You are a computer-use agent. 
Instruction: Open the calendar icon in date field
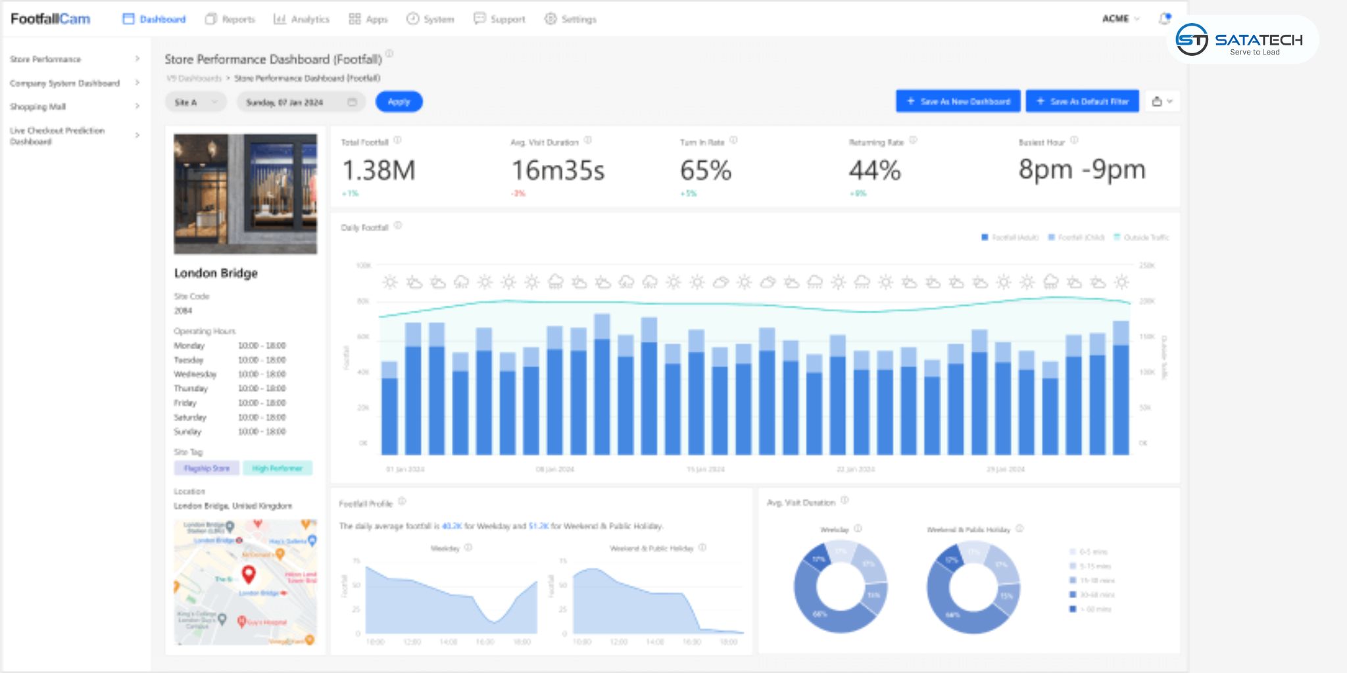click(352, 102)
